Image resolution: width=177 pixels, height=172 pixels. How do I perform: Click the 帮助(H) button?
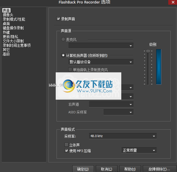130,169
